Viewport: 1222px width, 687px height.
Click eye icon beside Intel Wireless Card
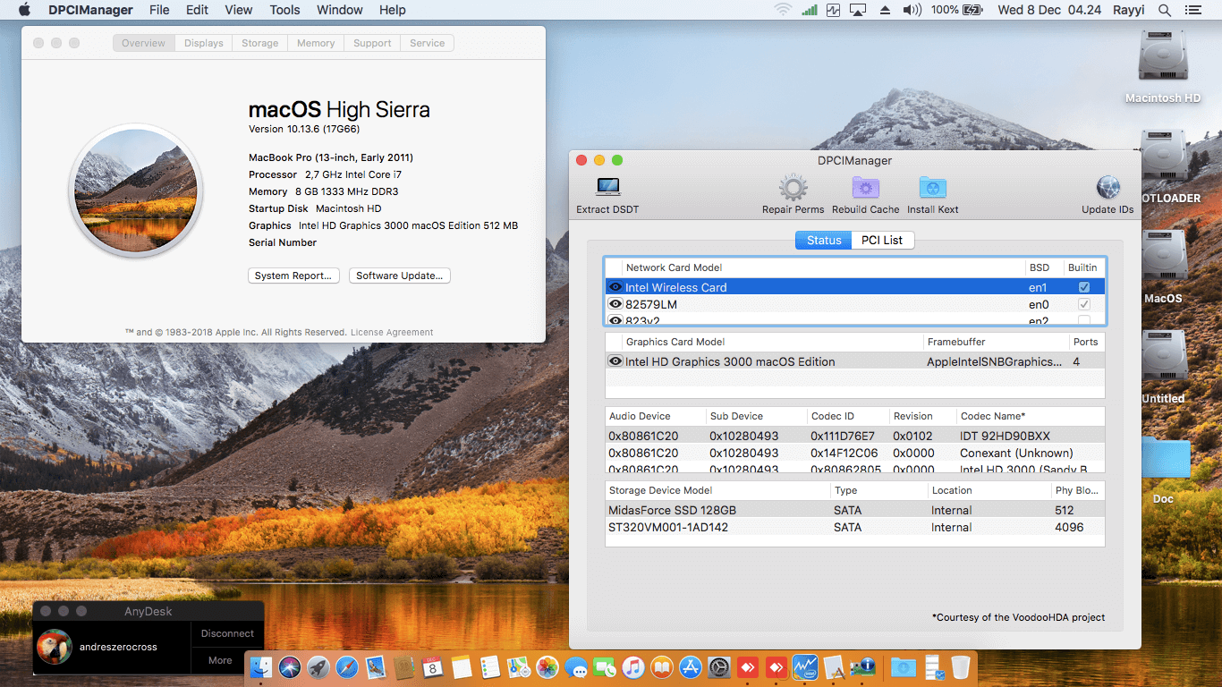(615, 287)
